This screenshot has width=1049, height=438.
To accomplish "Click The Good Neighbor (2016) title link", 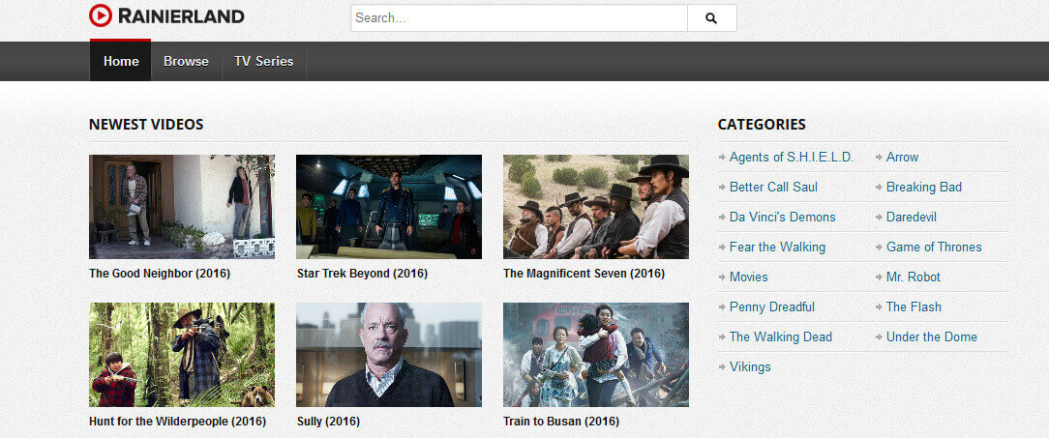I will [x=160, y=274].
